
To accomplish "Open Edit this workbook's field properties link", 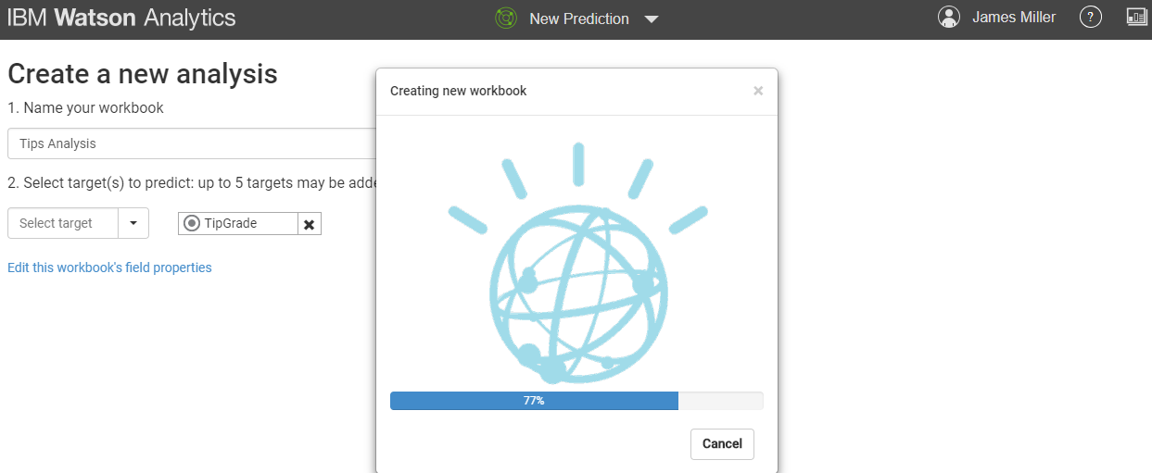I will click(109, 268).
